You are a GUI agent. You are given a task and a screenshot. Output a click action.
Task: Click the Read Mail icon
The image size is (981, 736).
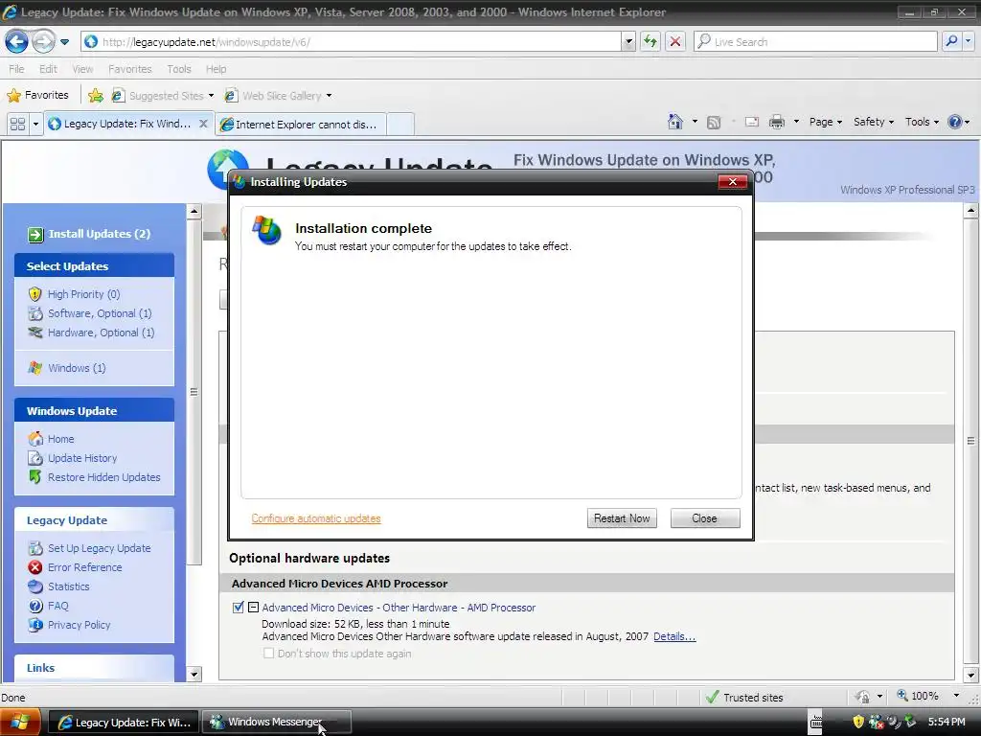[x=751, y=122]
